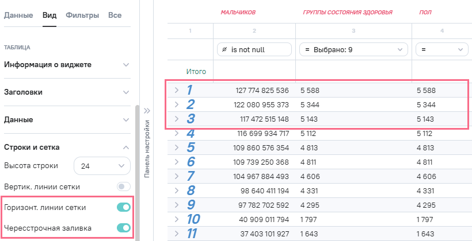Enable vertical grid lines toggle
Screen dimensions: 472x241
123,186
